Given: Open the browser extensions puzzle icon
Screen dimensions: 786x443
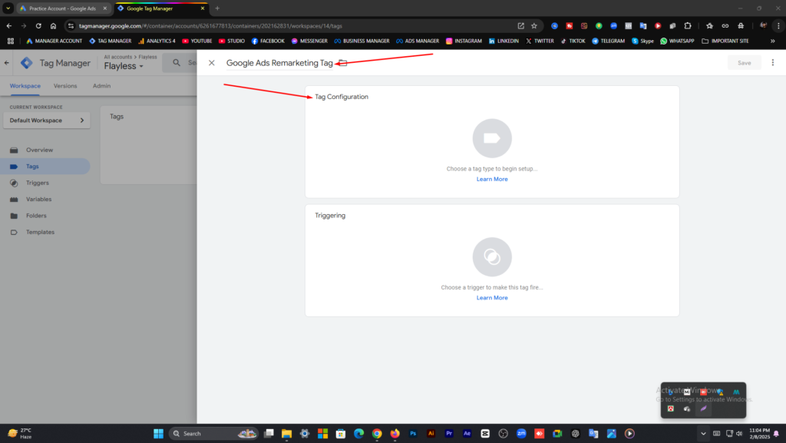Looking at the screenshot, I should pyautogui.click(x=688, y=25).
